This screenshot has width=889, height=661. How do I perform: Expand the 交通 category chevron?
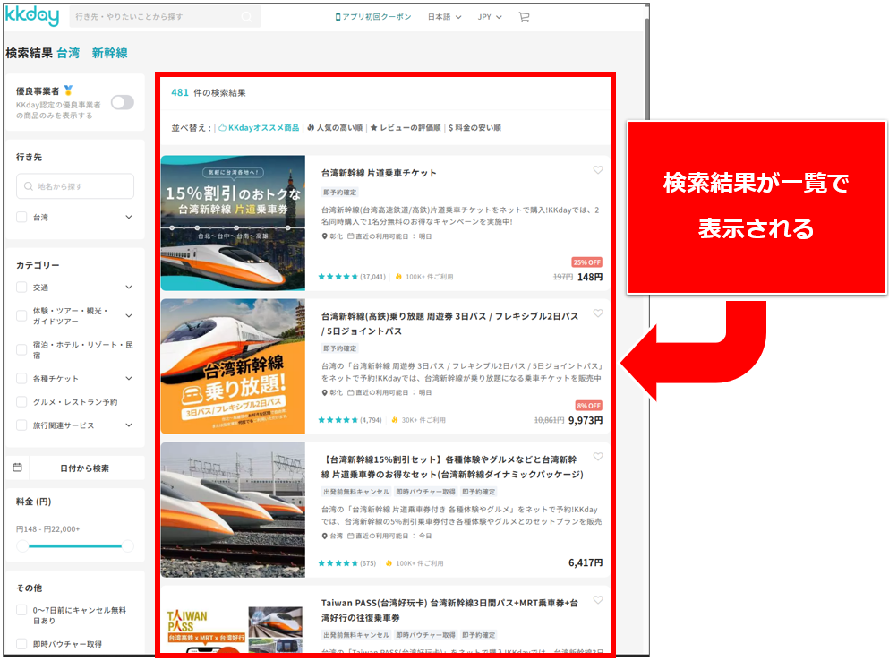point(129,288)
